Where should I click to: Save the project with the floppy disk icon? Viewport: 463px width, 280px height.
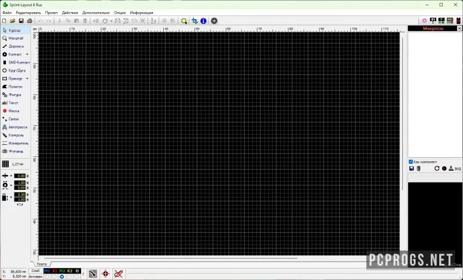click(21, 21)
